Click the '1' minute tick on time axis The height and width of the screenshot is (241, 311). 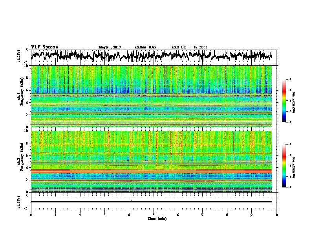point(55,215)
